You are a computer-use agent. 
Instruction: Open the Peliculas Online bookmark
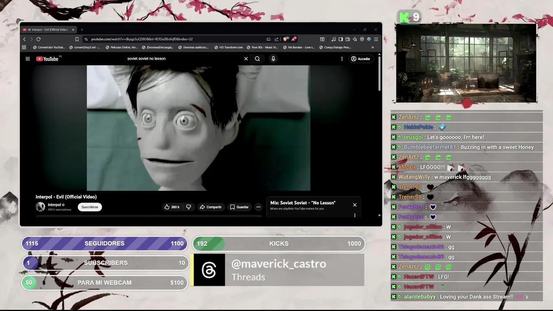[121, 48]
